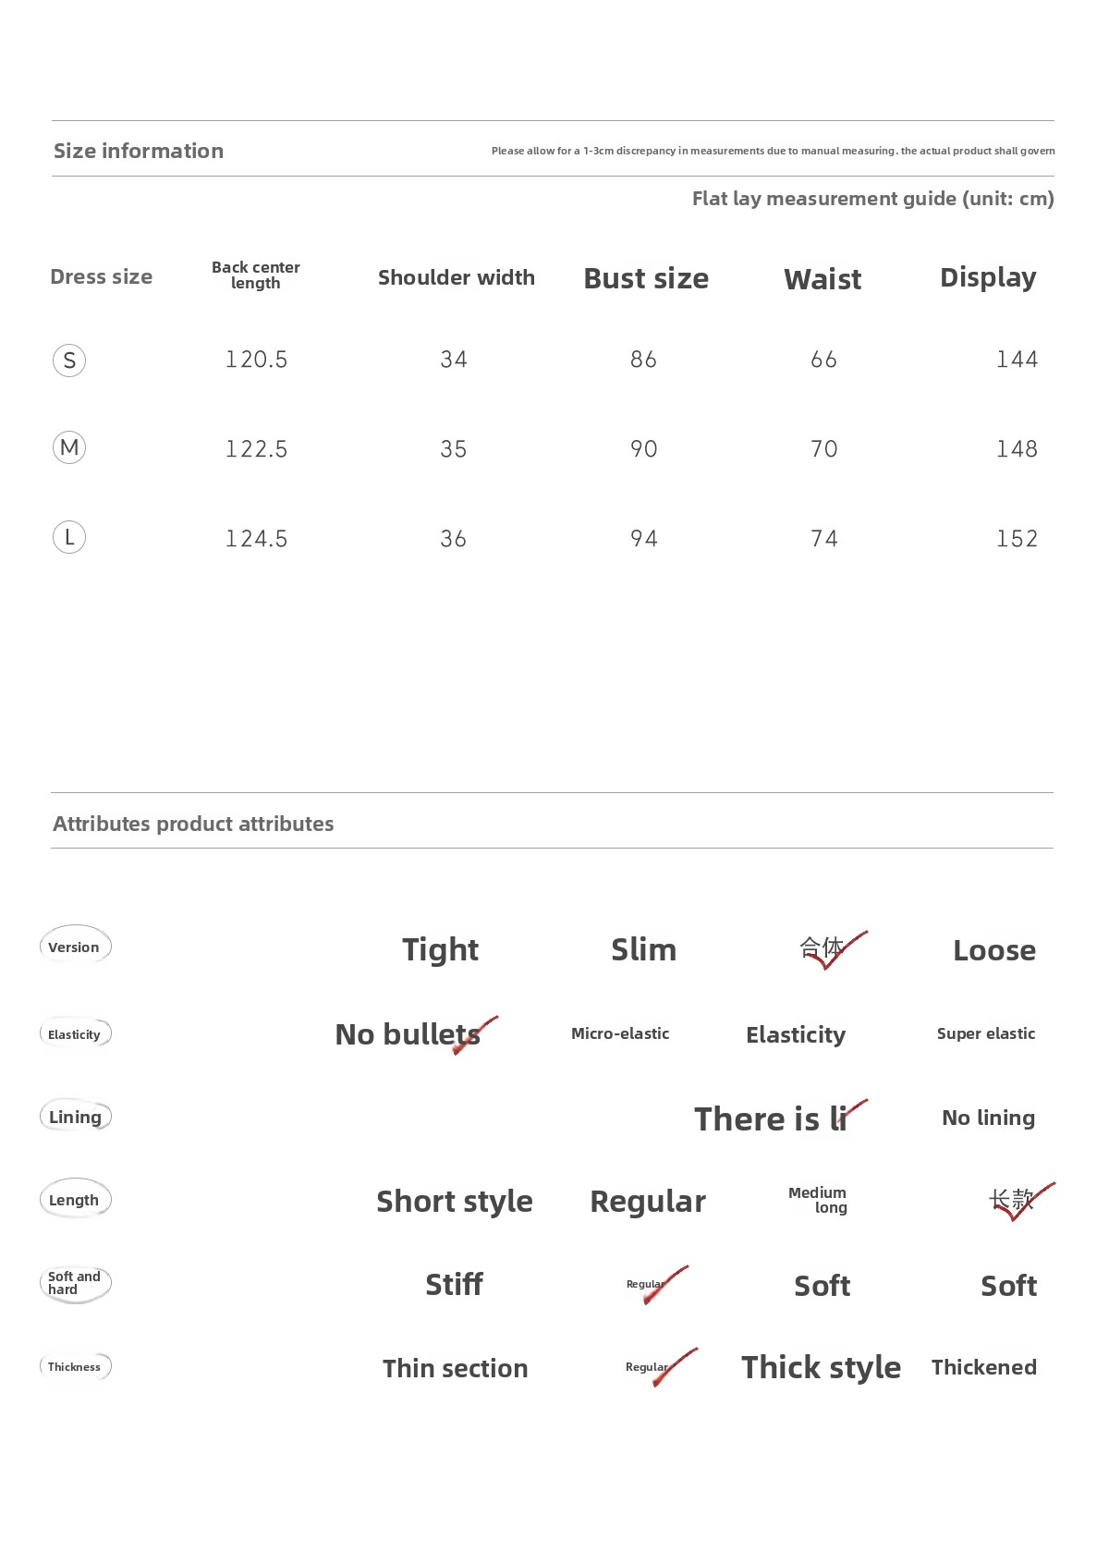The image size is (1109, 1552).
Task: Click the M size circle icon
Action: (69, 447)
